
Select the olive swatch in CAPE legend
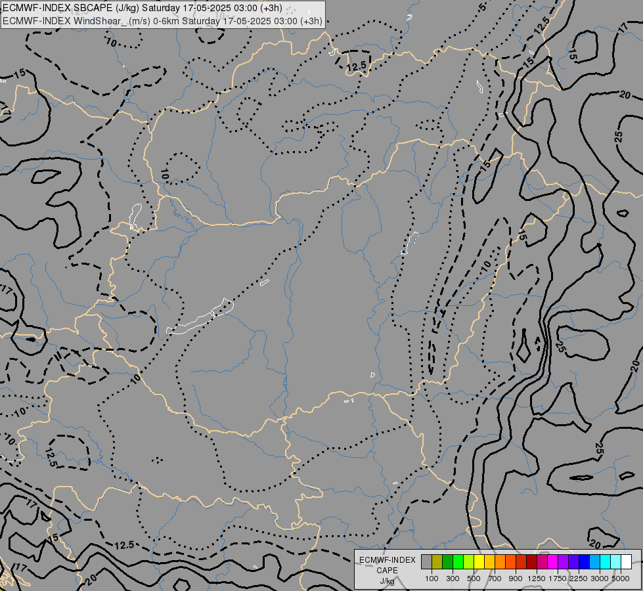(x=437, y=562)
